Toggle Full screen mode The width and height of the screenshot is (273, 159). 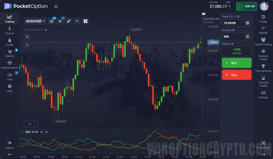[x=263, y=145]
